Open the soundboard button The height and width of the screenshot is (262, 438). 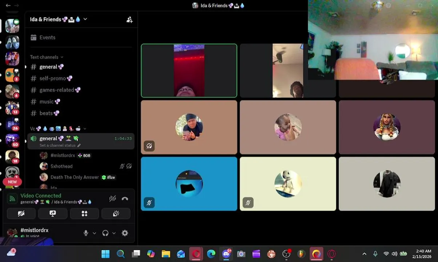116,214
